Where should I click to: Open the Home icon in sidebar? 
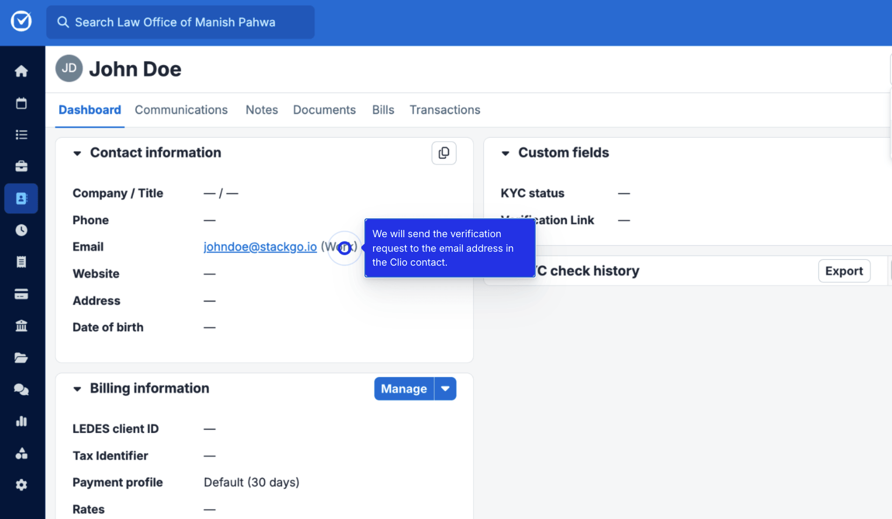point(21,71)
